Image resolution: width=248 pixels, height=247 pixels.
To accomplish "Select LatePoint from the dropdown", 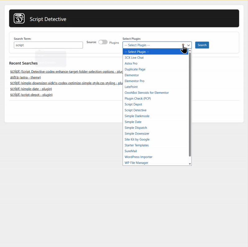I will (156, 87).
